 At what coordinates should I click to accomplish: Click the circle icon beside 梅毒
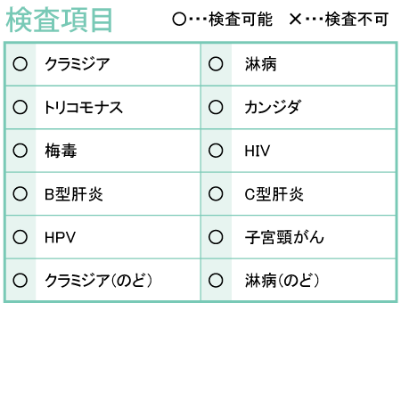(20, 151)
